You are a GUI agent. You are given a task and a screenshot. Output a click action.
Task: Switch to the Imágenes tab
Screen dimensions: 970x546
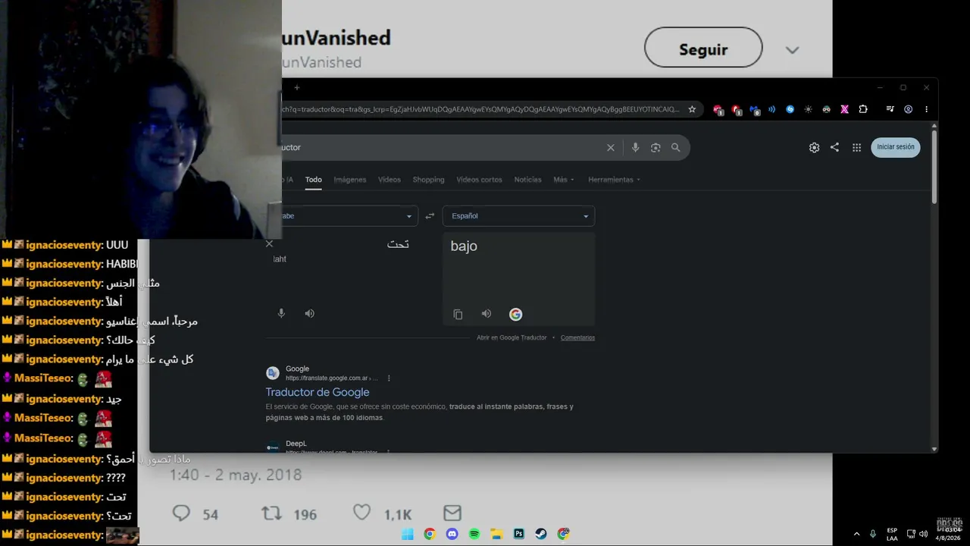350,180
